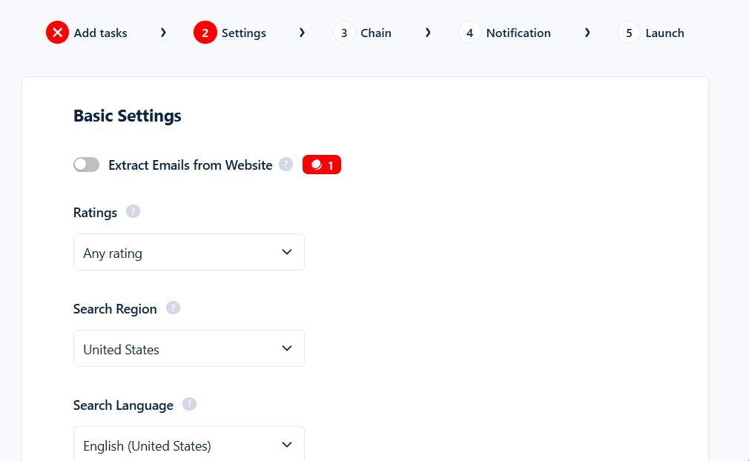Viewport: 749px width, 461px height.
Task: Click the Search Region field label
Action: [115, 309]
